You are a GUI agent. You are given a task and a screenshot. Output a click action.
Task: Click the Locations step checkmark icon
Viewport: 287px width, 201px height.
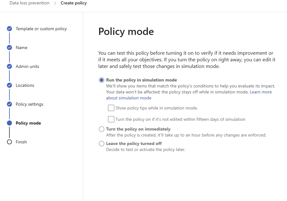pyautogui.click(x=9, y=85)
